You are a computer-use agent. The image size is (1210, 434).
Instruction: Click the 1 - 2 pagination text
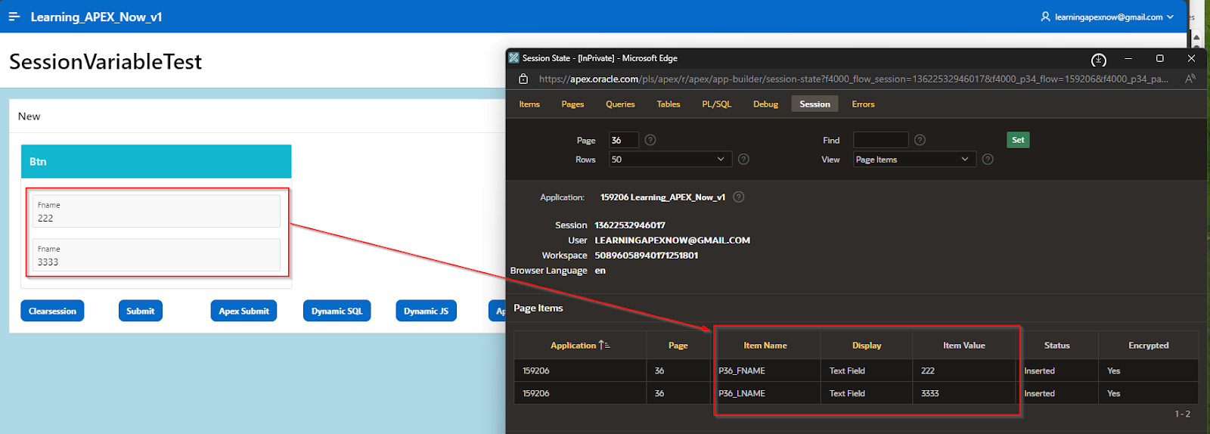point(1183,414)
